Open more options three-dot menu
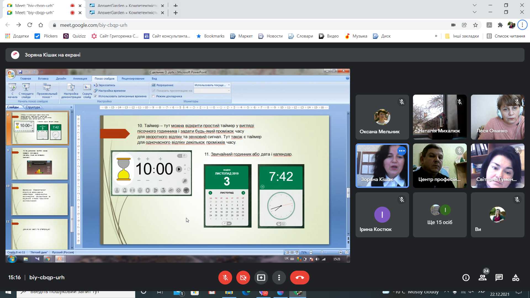530x298 pixels. (x=279, y=278)
